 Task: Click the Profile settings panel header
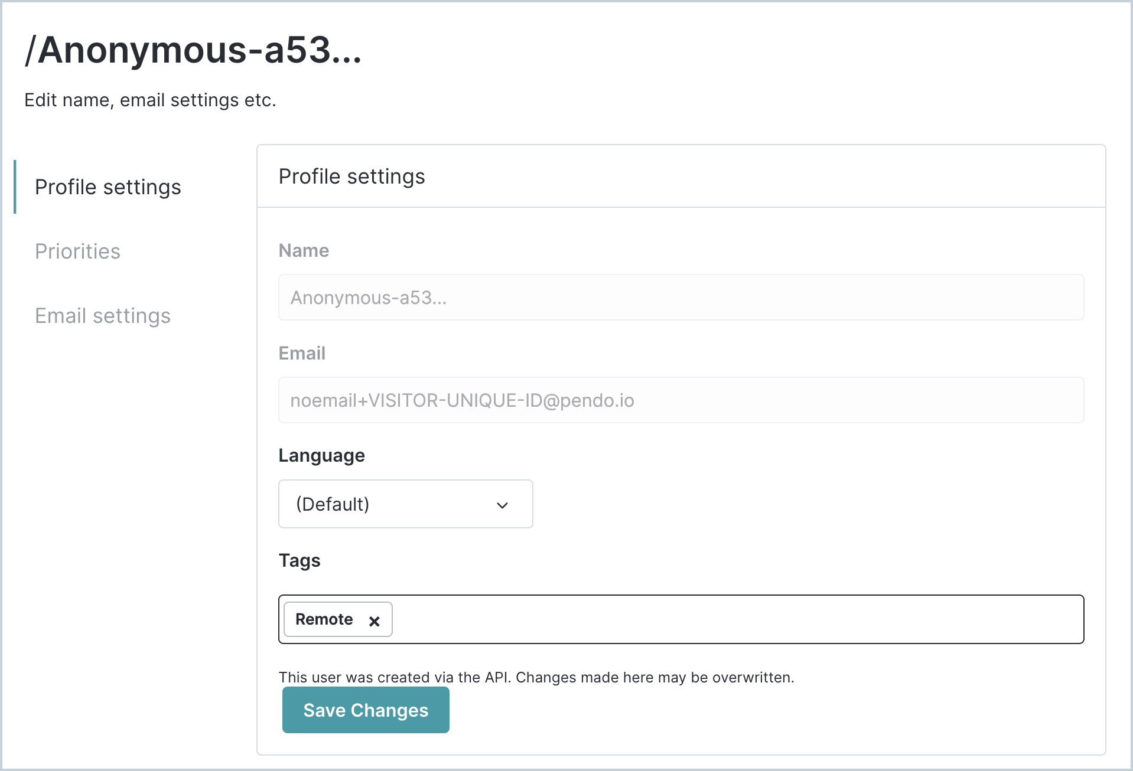pyautogui.click(x=351, y=177)
